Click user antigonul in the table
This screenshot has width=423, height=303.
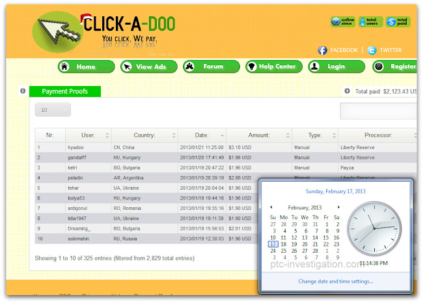(x=77, y=209)
